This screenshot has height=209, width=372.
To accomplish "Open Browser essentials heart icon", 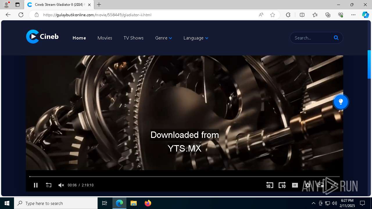I will [341, 15].
